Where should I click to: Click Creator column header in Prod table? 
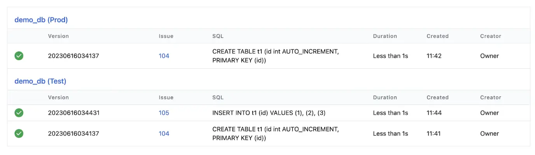tap(491, 36)
